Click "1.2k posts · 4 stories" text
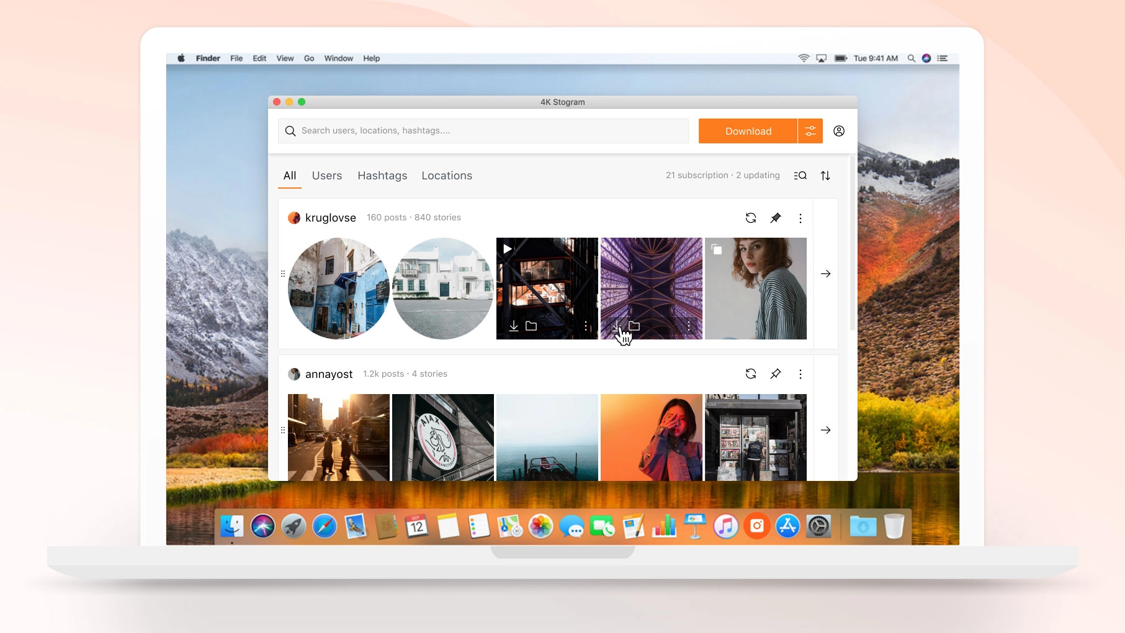 tap(405, 374)
